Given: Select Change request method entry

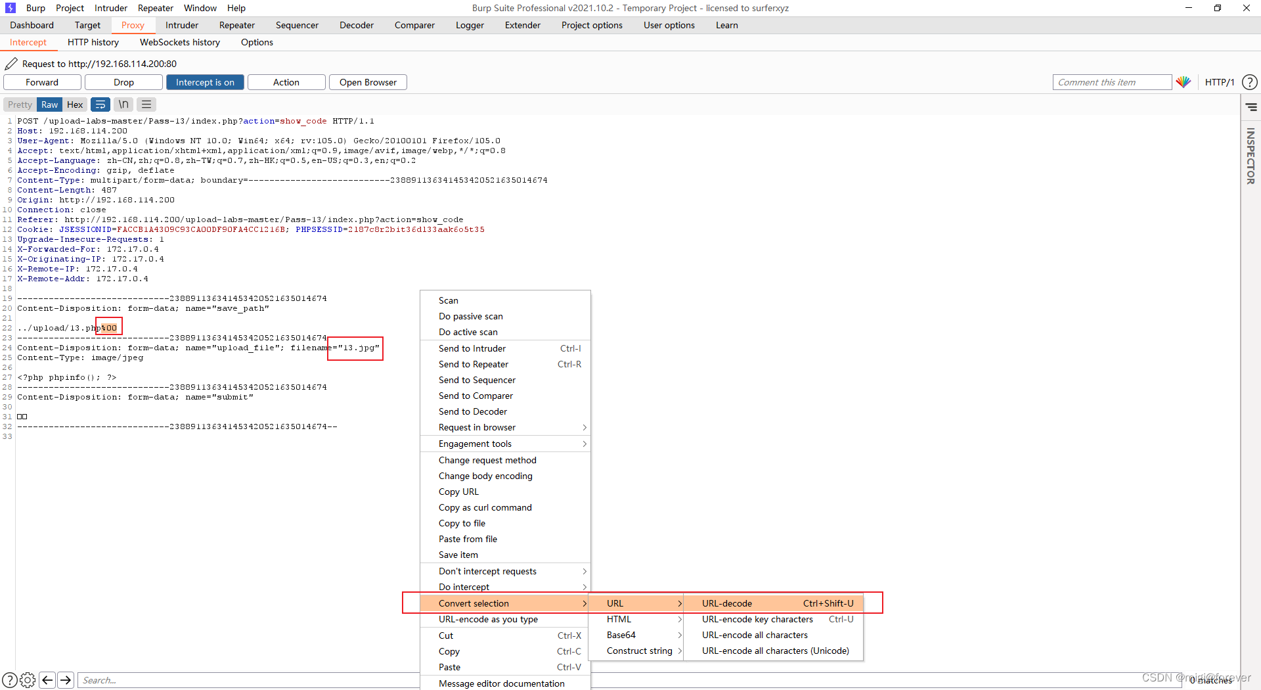Looking at the screenshot, I should point(505,461).
